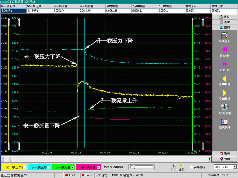Image resolution: width=238 pixels, height=178 pixels.
Task: Click the horizontal scrollbar below the chart
Action: (x=104, y=159)
